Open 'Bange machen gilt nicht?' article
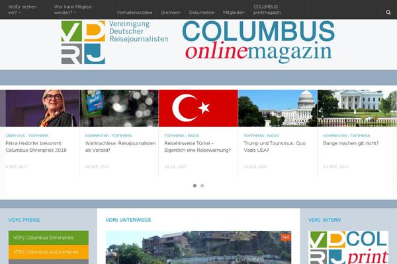The image size is (397, 264). [x=351, y=143]
